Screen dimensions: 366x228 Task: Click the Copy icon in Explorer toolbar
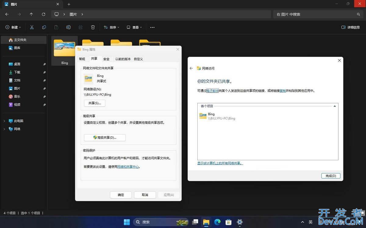[44, 27]
